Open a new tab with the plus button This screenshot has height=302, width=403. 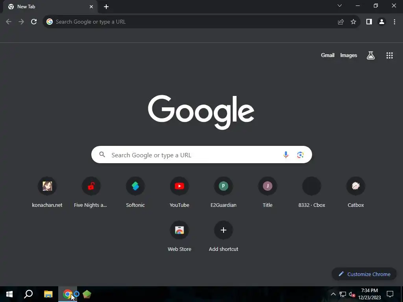[106, 7]
